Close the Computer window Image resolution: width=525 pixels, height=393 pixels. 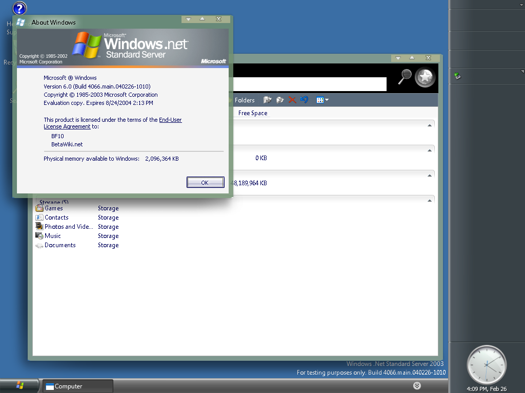tap(428, 58)
